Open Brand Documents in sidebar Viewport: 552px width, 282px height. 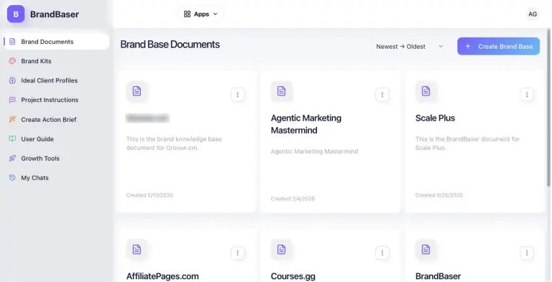pyautogui.click(x=56, y=42)
